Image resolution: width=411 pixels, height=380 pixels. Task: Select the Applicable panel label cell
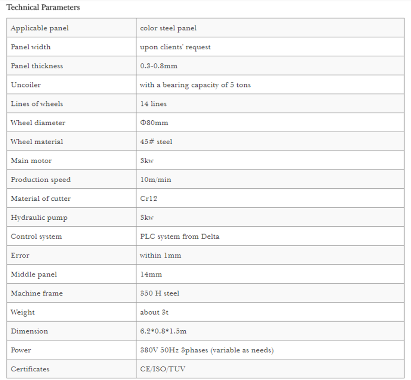click(x=71, y=28)
